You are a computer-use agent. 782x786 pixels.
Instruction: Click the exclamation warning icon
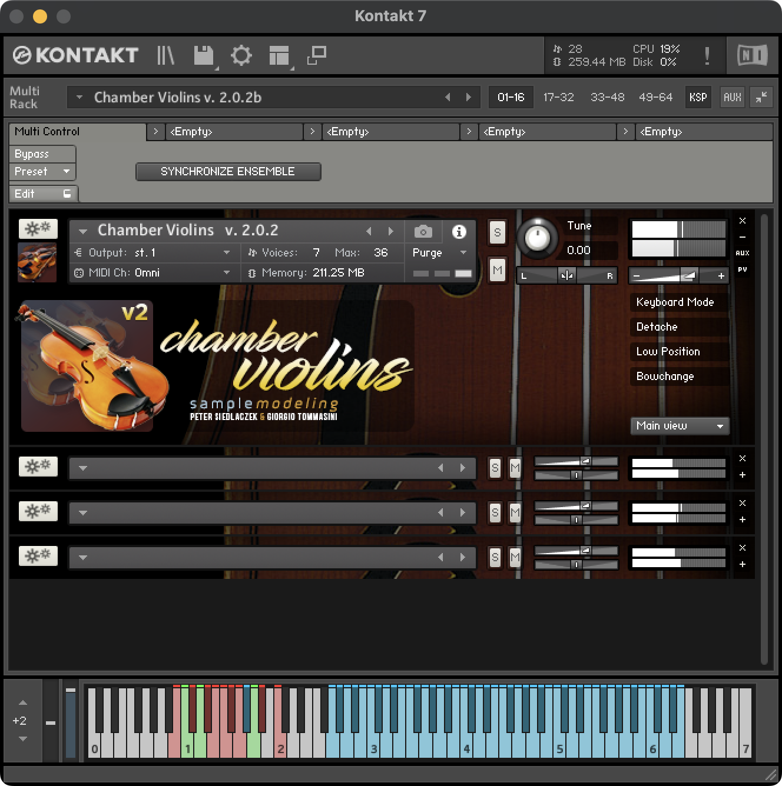(x=707, y=56)
